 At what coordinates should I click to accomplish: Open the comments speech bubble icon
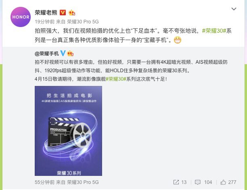(197, 182)
